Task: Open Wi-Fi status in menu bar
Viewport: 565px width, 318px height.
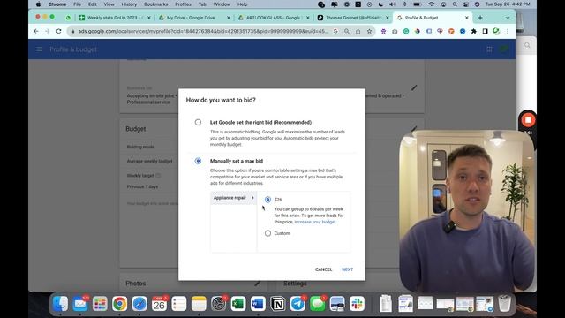Action: pyautogui.click(x=432, y=4)
